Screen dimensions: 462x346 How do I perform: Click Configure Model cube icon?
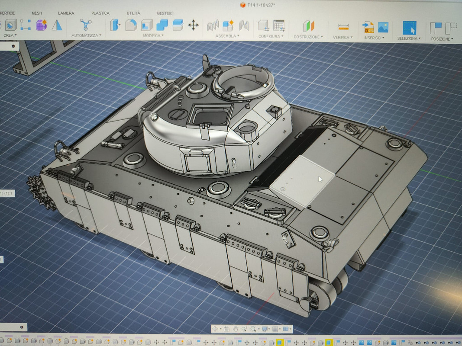pyautogui.click(x=263, y=26)
